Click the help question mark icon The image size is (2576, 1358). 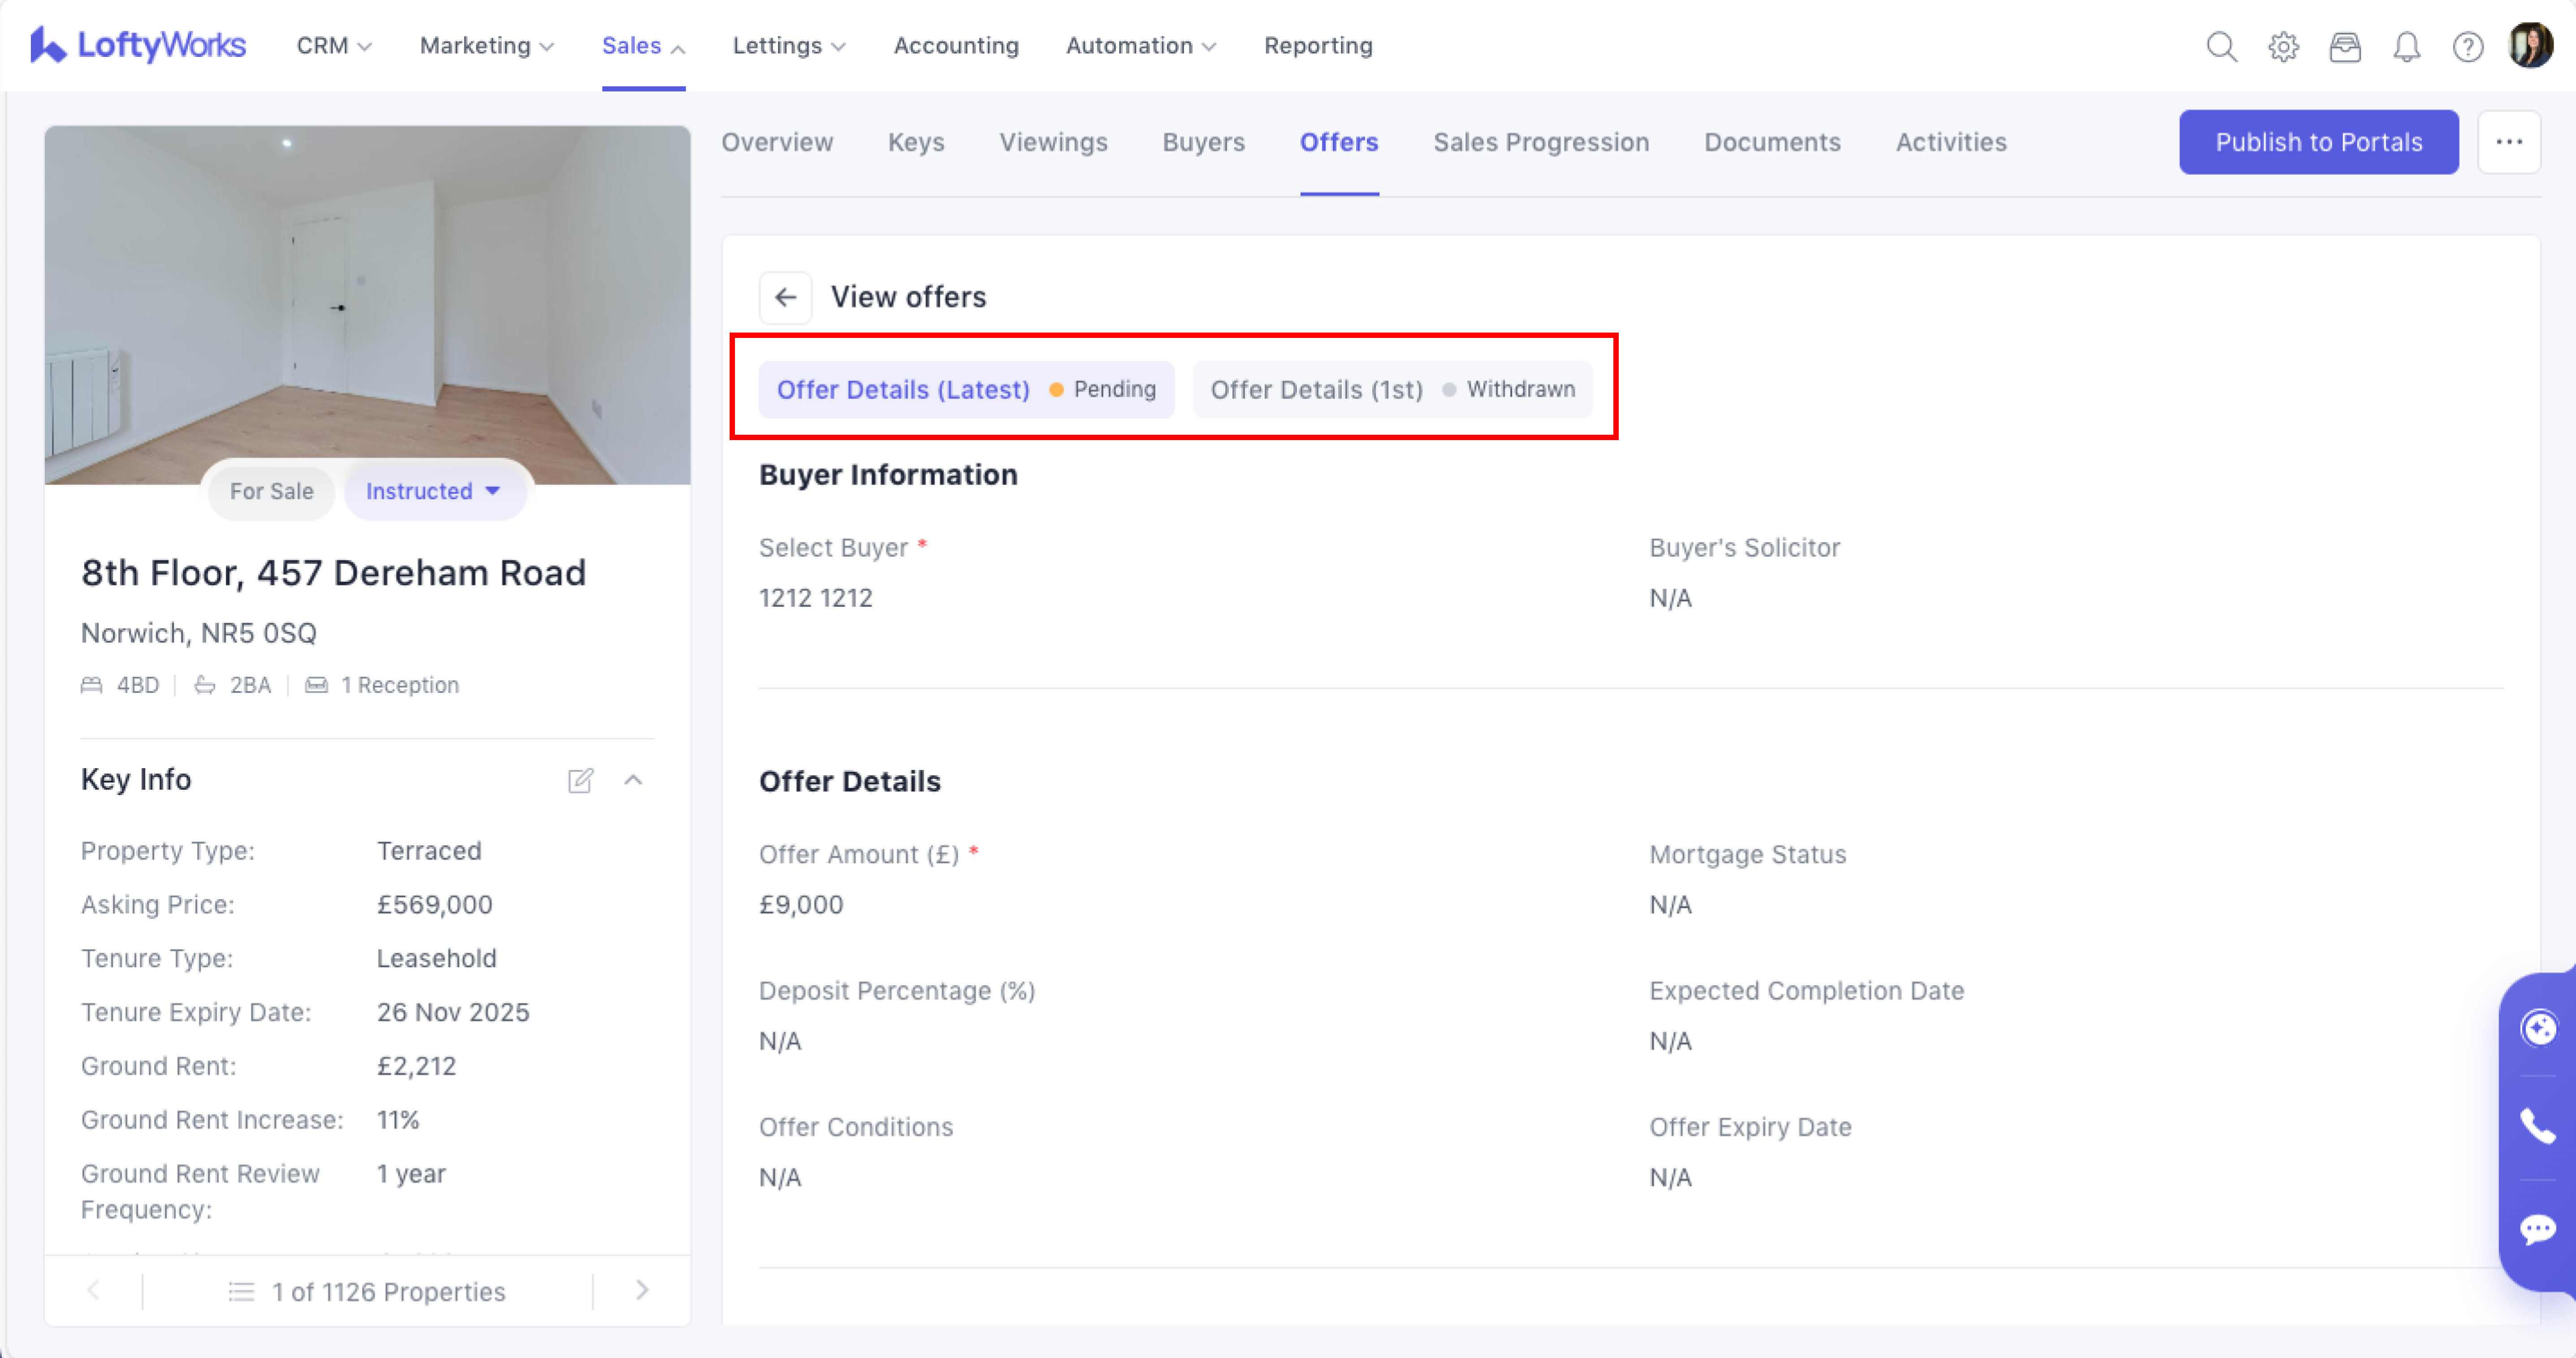tap(2467, 46)
